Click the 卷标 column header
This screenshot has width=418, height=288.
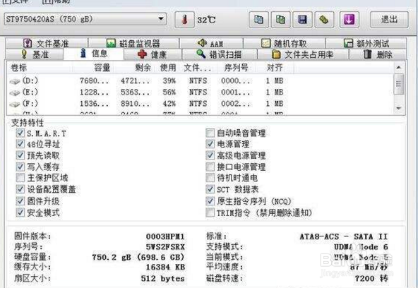40,68
